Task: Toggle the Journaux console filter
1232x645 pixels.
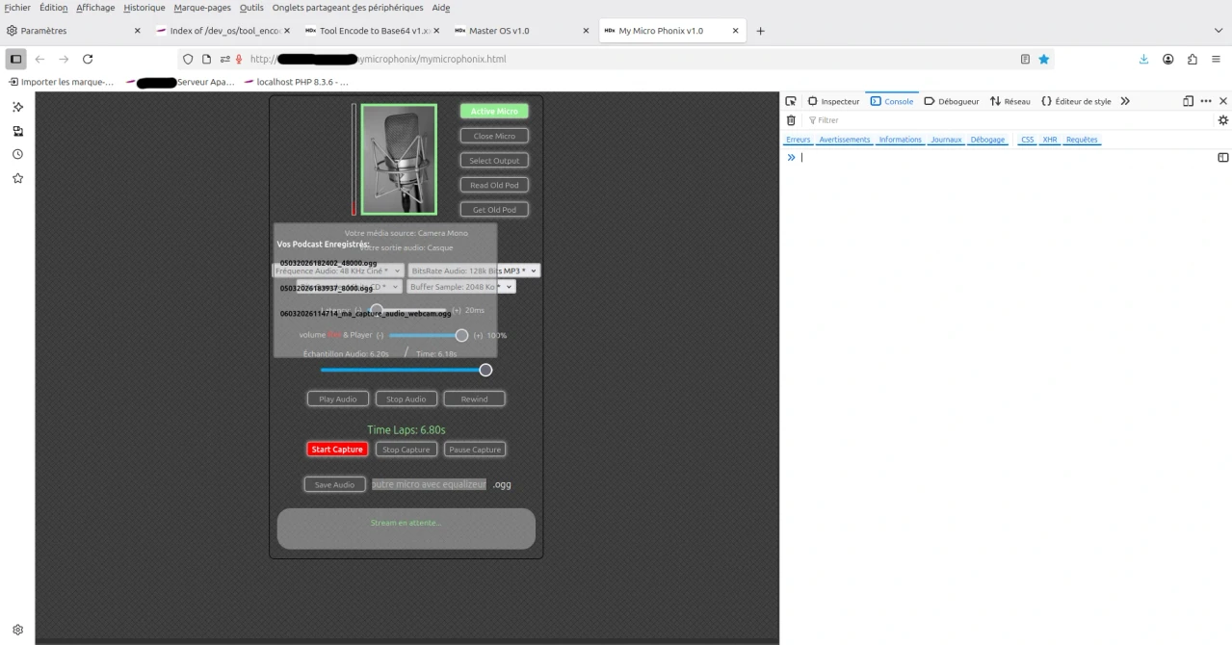Action: tap(946, 140)
